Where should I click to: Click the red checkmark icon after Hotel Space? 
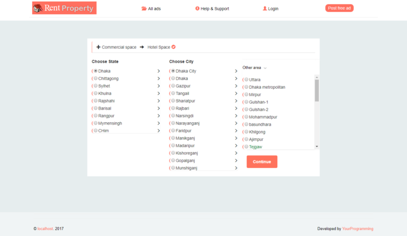[x=173, y=47]
